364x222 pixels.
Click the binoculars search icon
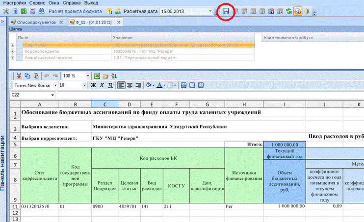pos(41,11)
